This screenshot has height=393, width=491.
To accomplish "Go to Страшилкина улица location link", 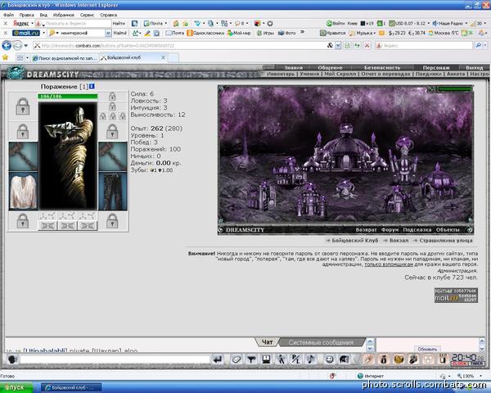I will 446,241.
